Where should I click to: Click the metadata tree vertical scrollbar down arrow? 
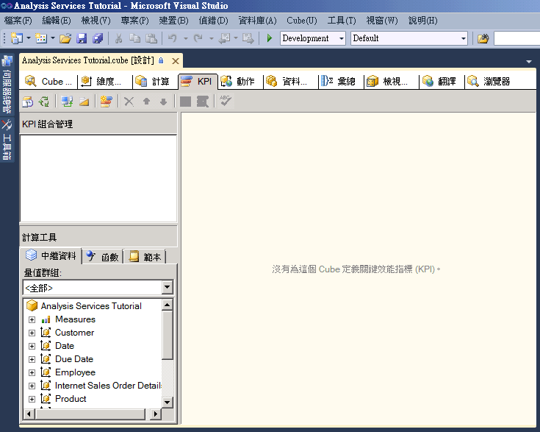pyautogui.click(x=167, y=403)
